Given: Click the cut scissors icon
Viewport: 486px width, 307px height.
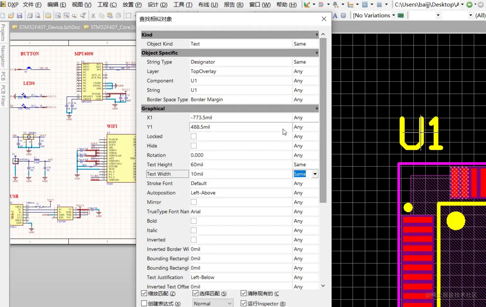Looking at the screenshot, I should 93,15.
